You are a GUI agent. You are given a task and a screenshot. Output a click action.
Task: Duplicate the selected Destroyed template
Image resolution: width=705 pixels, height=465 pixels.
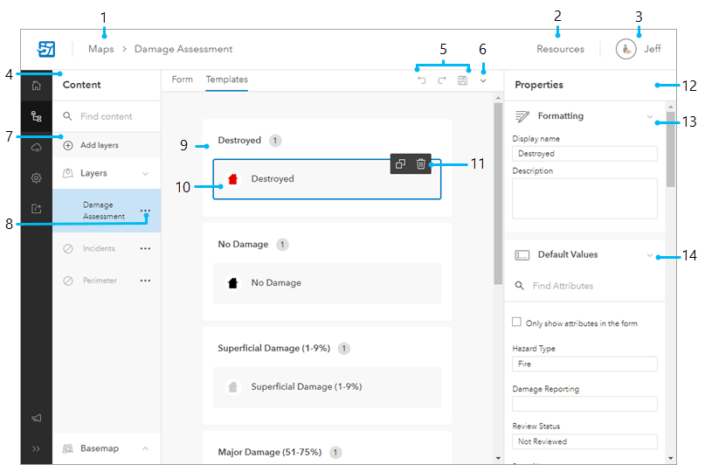(400, 163)
